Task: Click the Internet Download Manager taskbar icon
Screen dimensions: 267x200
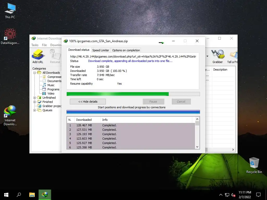Action: coord(45,195)
